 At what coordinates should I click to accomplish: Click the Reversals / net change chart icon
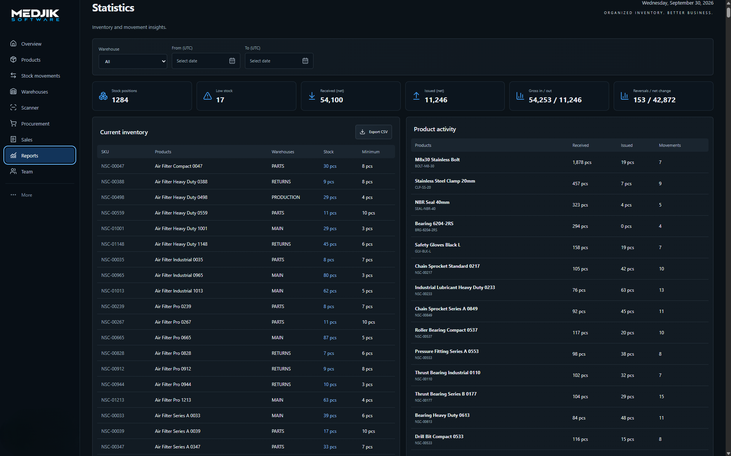[625, 96]
